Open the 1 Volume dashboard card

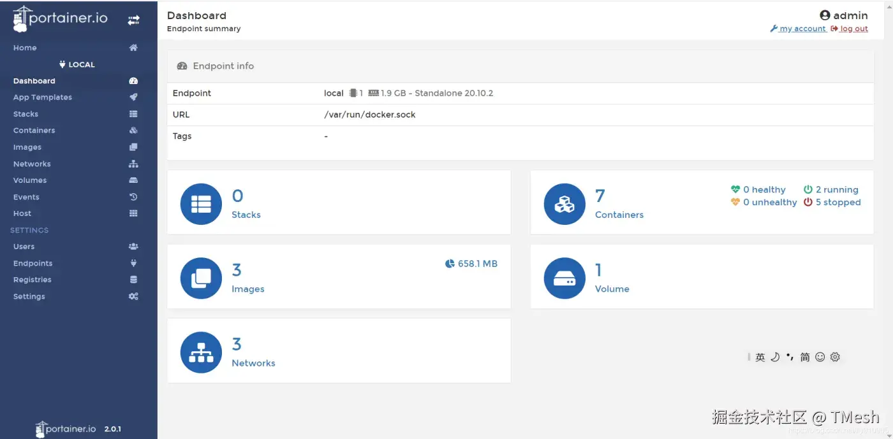pyautogui.click(x=702, y=277)
